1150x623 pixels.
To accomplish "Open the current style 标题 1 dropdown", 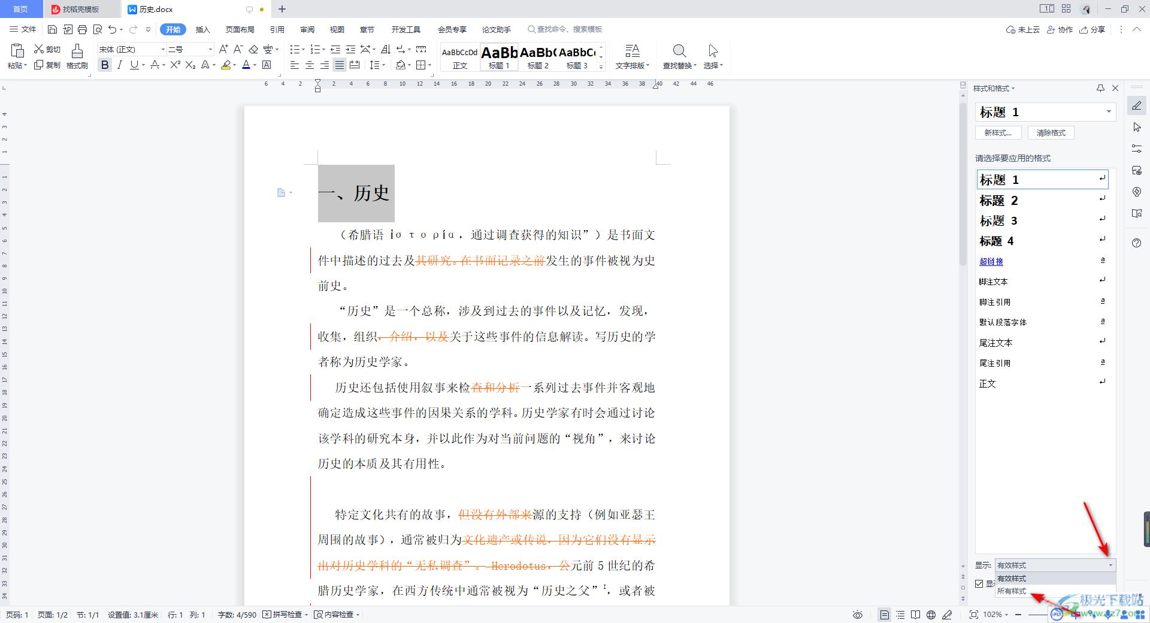I will [x=1109, y=111].
